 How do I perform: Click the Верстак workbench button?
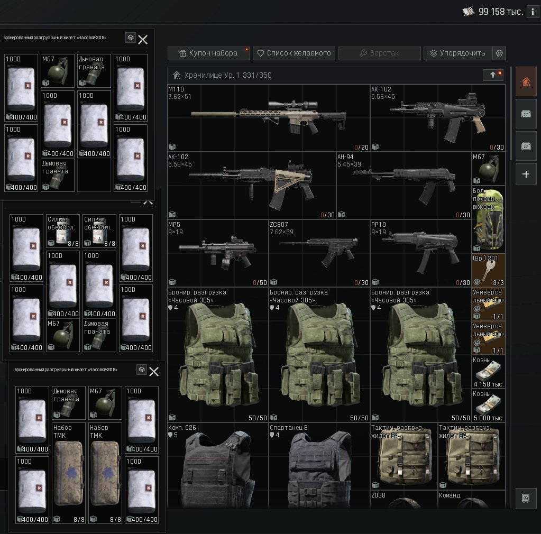(x=380, y=53)
